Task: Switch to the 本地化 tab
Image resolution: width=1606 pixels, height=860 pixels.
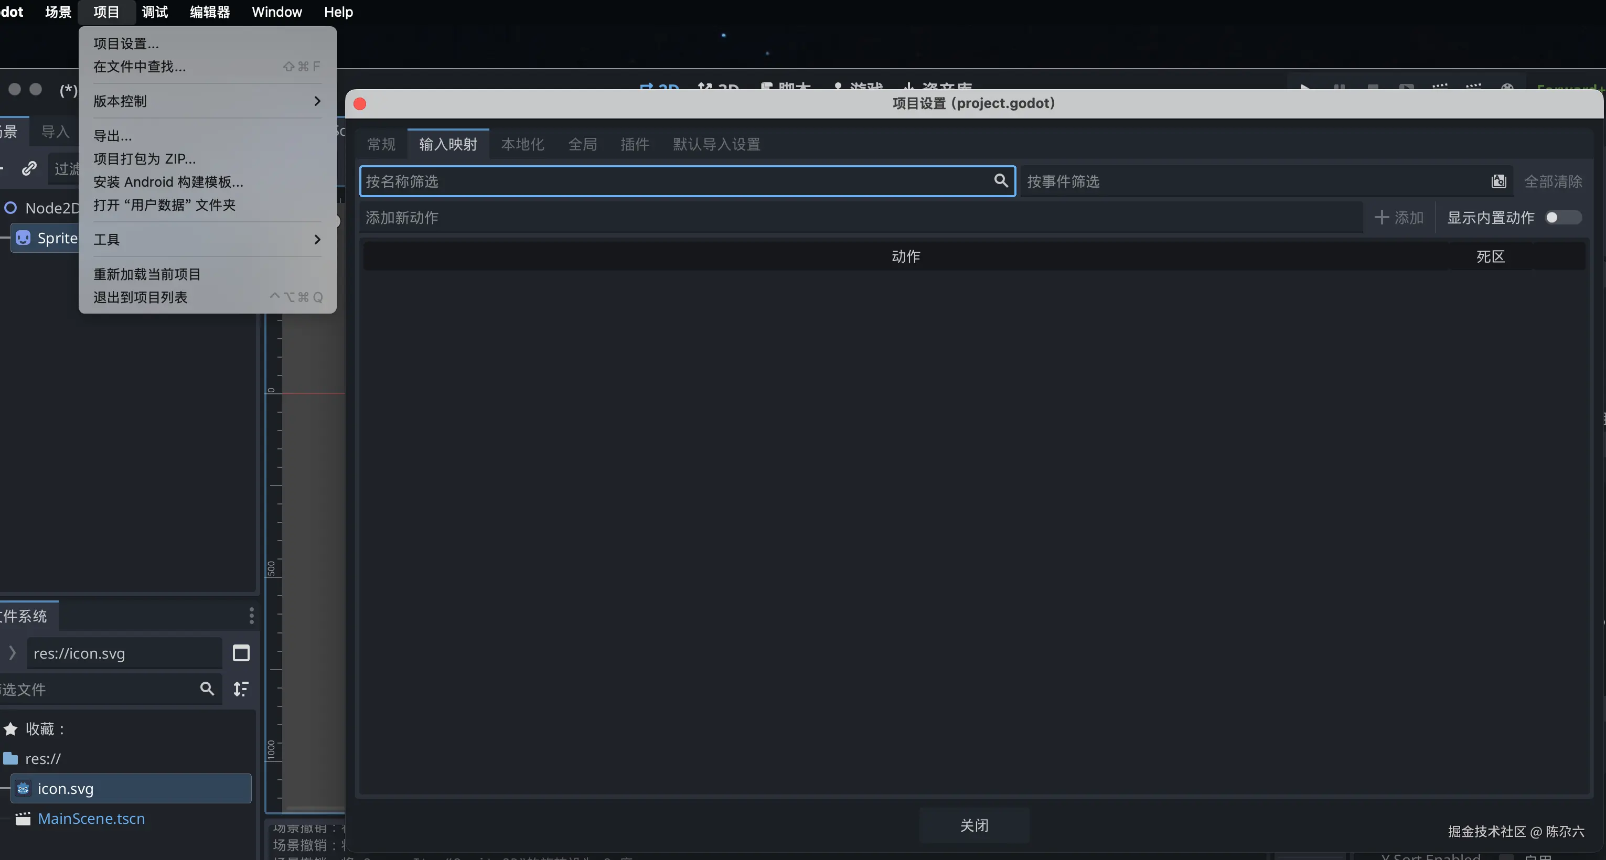Action: pyautogui.click(x=522, y=145)
